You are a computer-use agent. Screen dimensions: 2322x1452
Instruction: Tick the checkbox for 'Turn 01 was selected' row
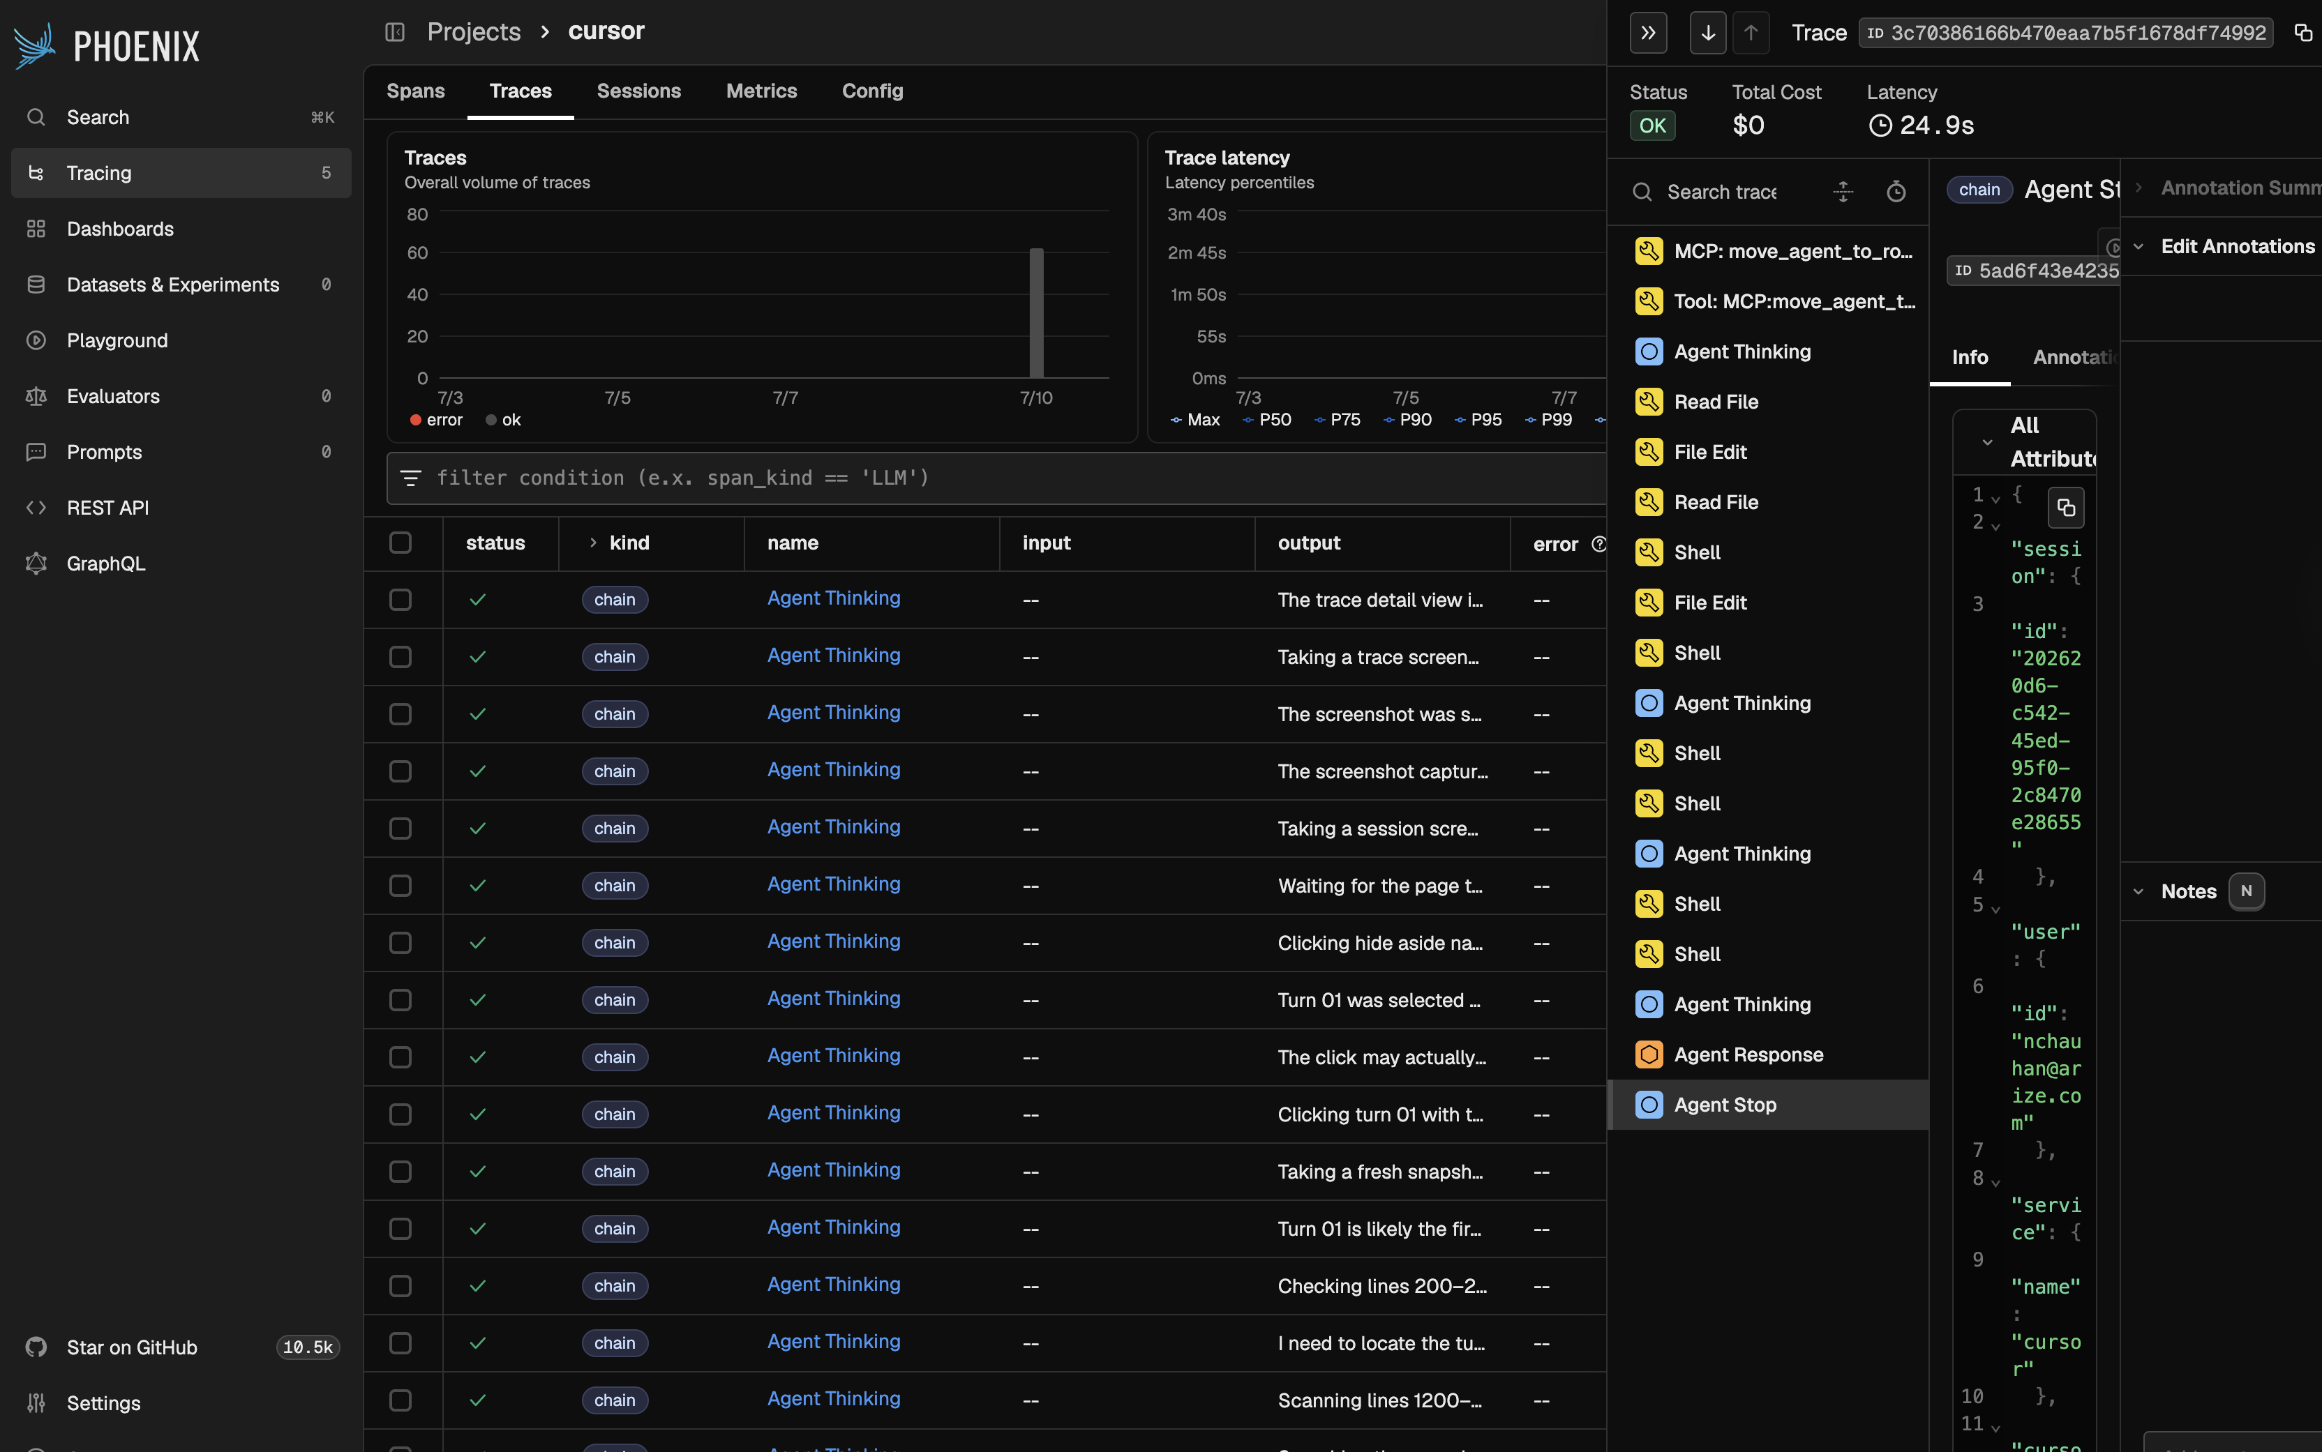click(400, 999)
